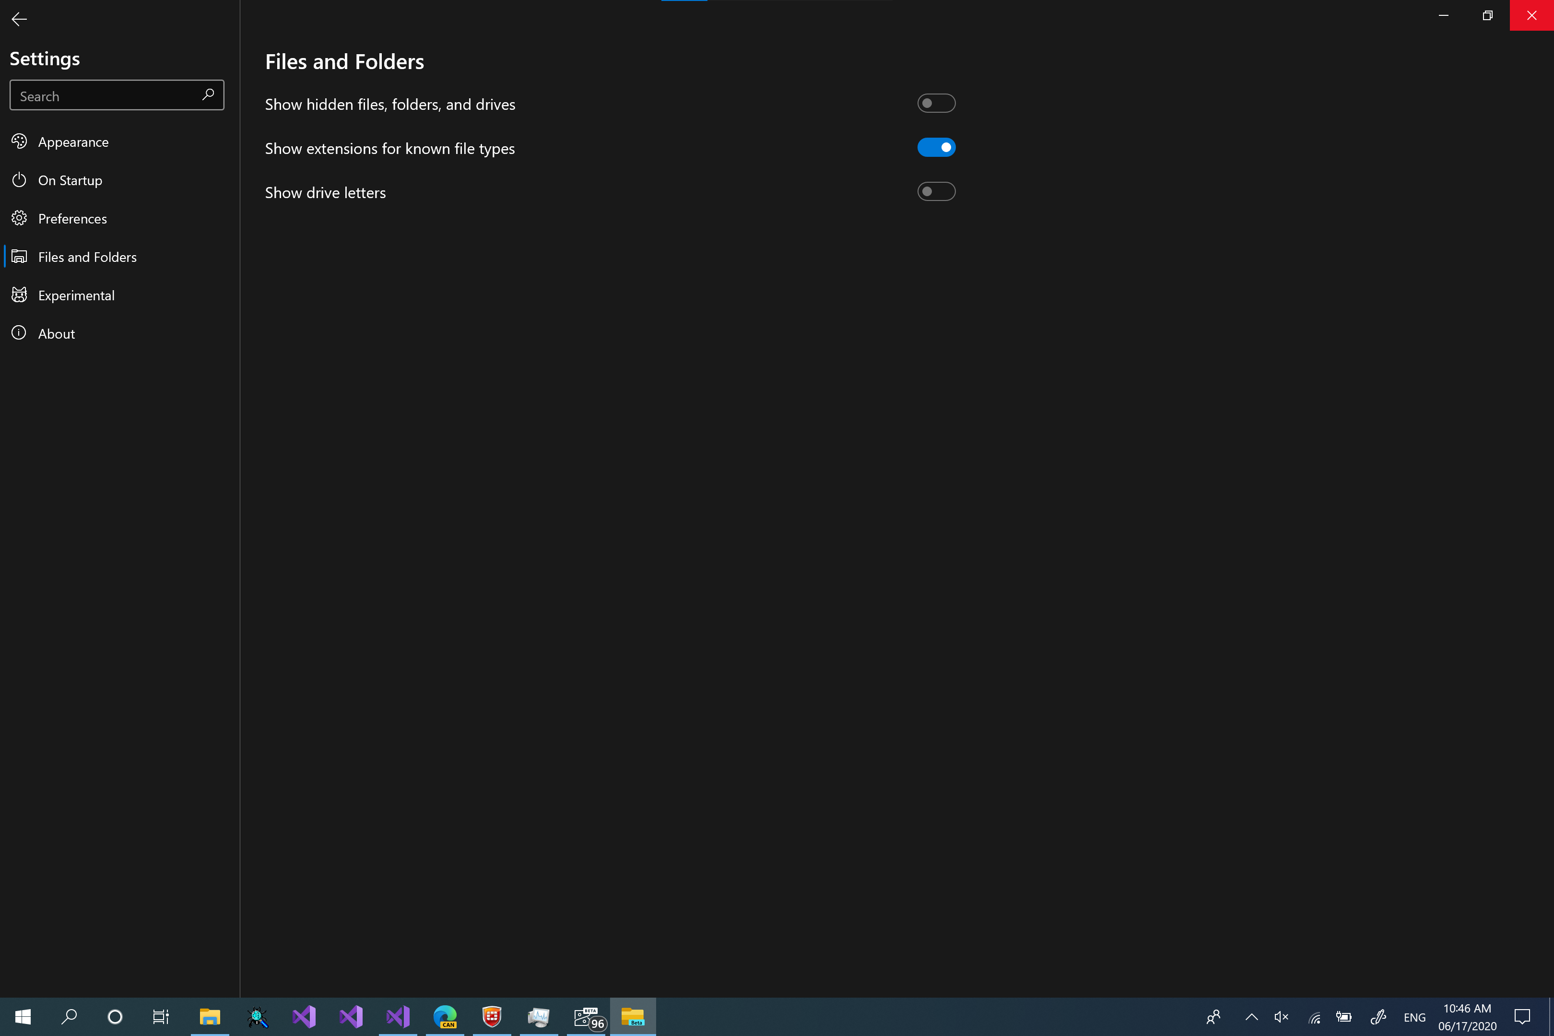Screen dimensions: 1554x1036
Task: Open taskbar search
Action: (x=69, y=1017)
